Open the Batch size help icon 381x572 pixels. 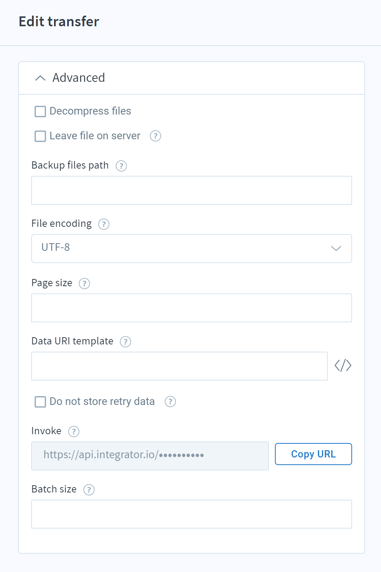coord(89,490)
